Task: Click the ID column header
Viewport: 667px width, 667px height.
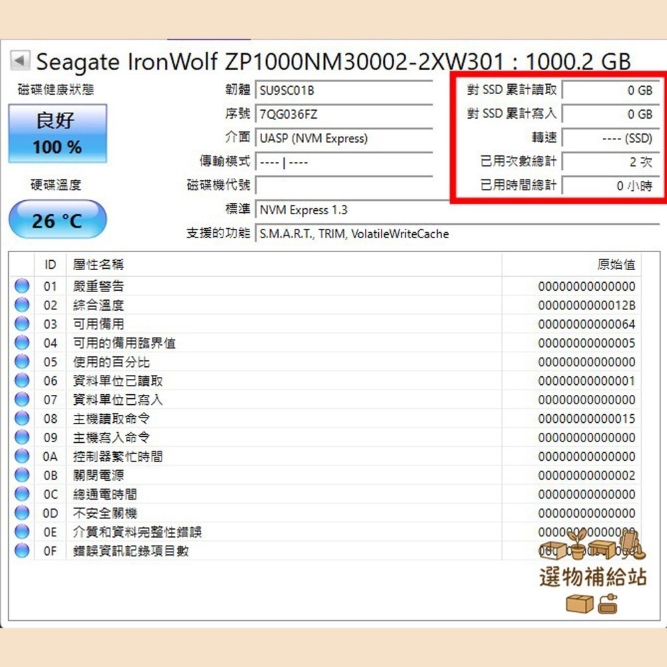Action: click(50, 265)
